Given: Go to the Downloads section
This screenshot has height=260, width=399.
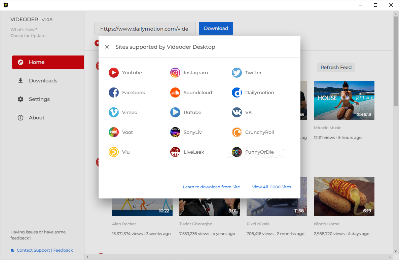Looking at the screenshot, I should click(48, 81).
